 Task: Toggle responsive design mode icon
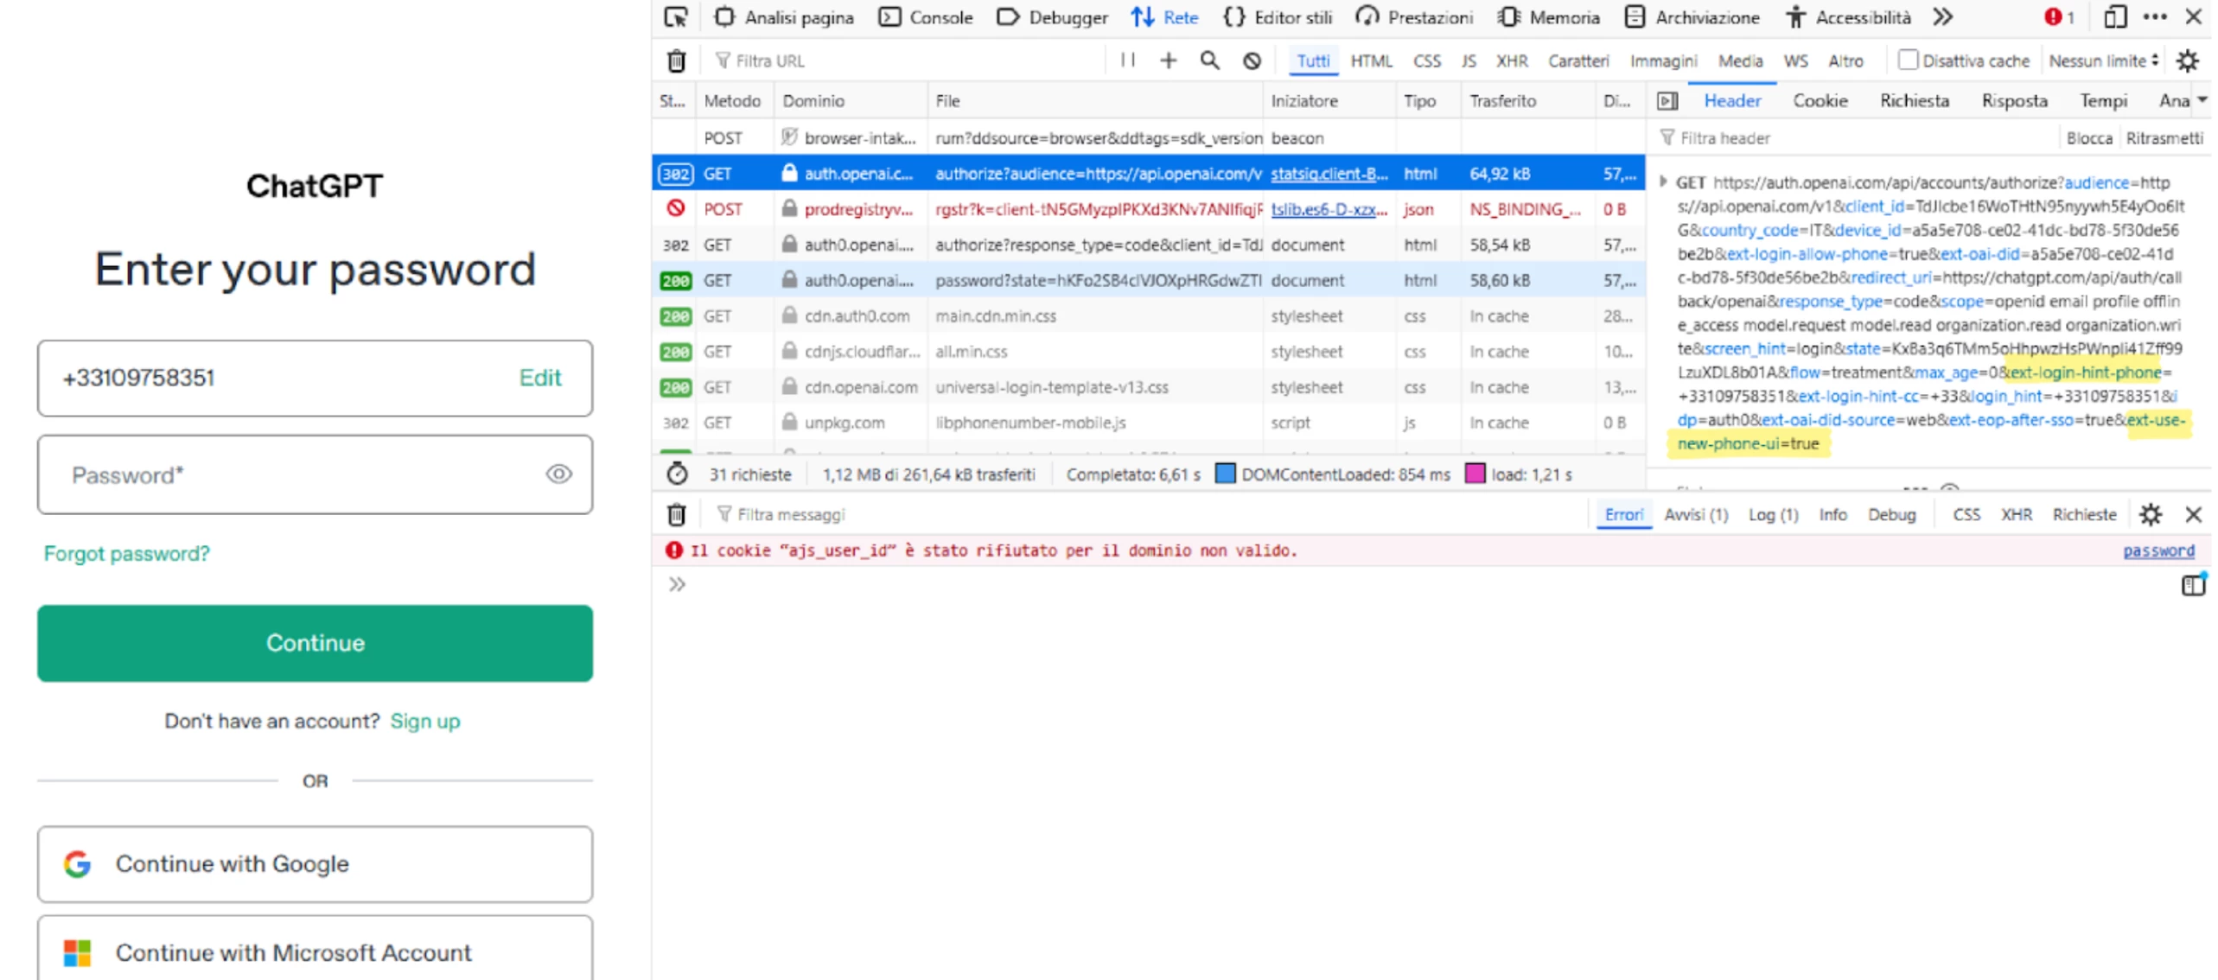2114,17
